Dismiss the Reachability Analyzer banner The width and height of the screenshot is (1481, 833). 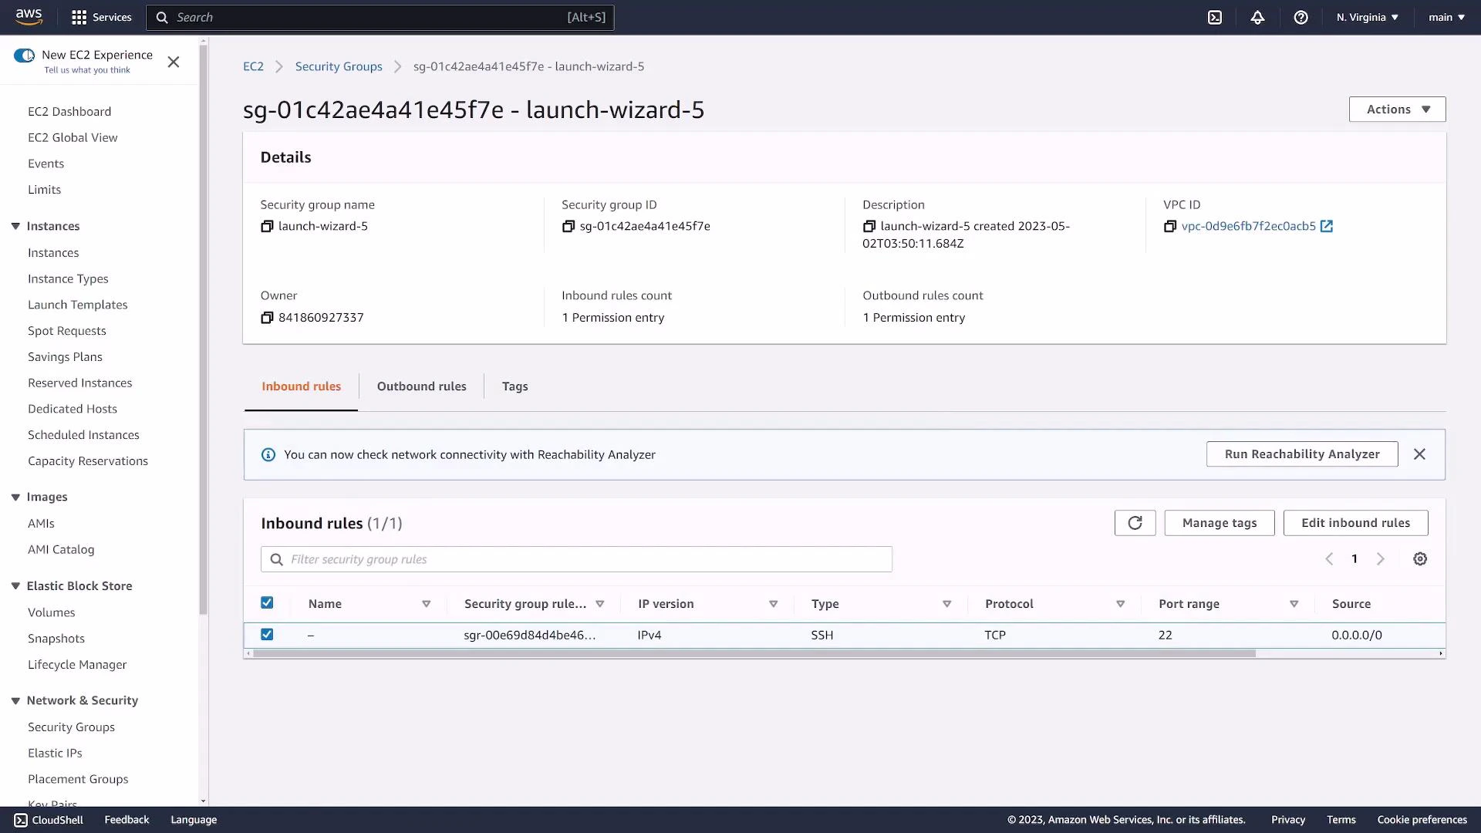click(1419, 454)
